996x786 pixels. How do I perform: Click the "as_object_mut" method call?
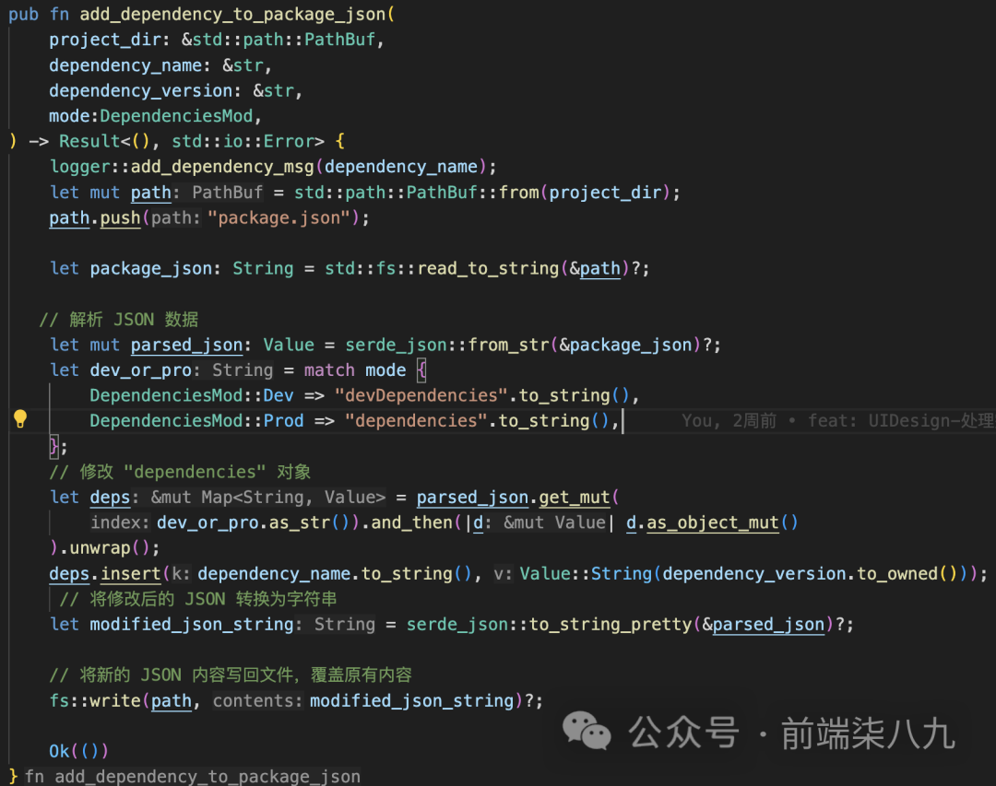point(713,522)
